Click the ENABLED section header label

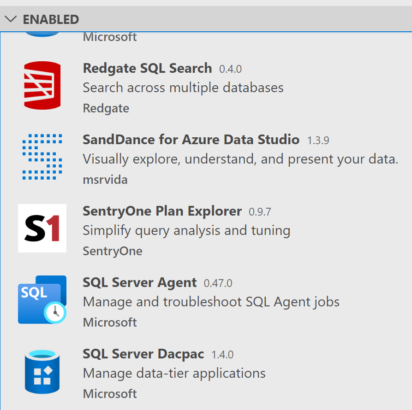(51, 19)
